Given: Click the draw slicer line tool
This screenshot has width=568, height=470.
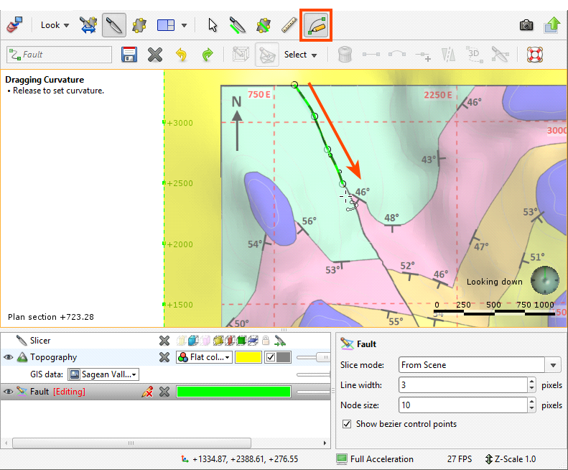Looking at the screenshot, I should pos(238,25).
